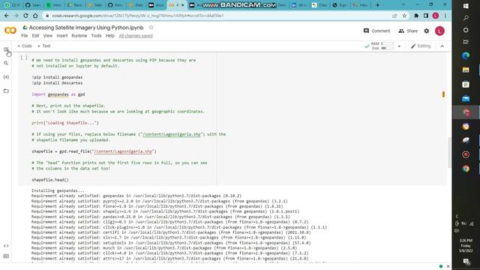The width and height of the screenshot is (480, 270).
Task: Open Mail app in Windows taskbar
Action: 466,98
